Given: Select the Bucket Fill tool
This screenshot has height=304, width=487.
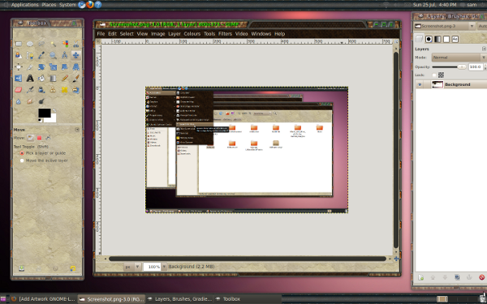Looking at the screenshot, I should pyautogui.click(x=41, y=79).
